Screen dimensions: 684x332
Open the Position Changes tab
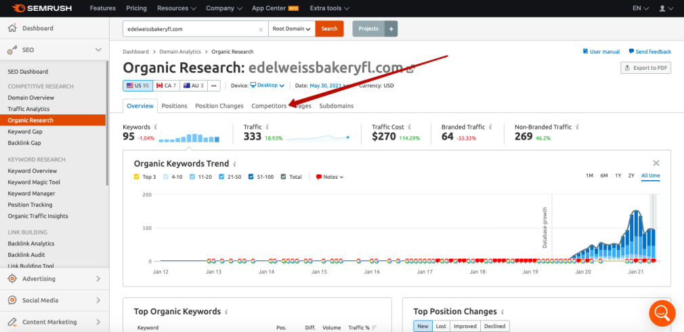pos(219,106)
